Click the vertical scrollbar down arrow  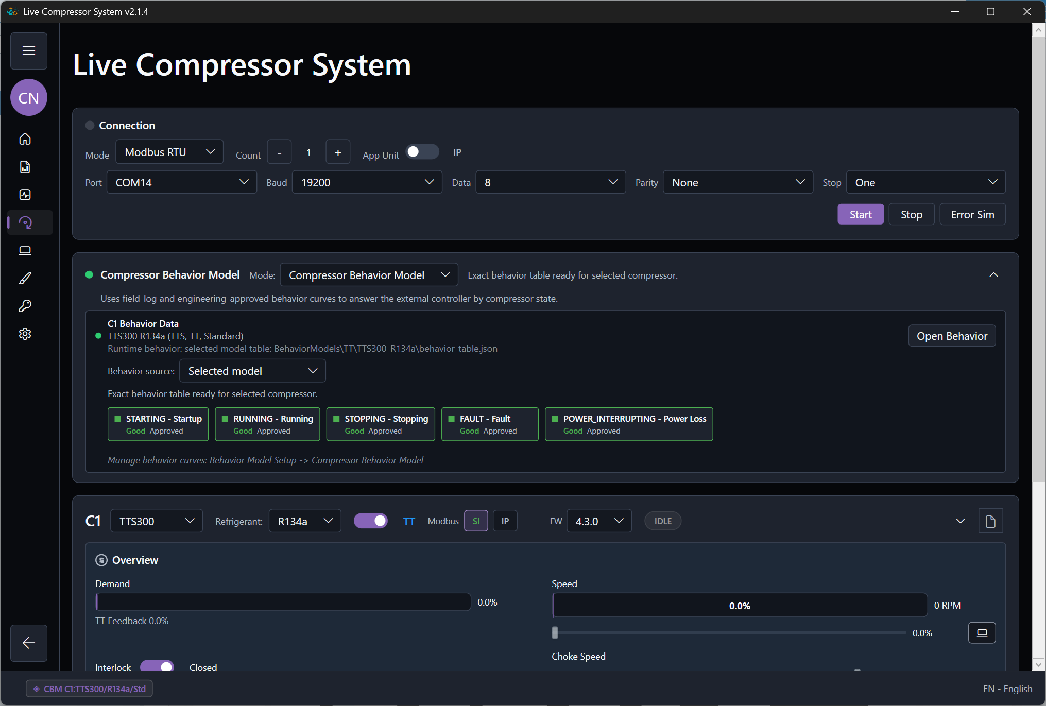[x=1038, y=664]
